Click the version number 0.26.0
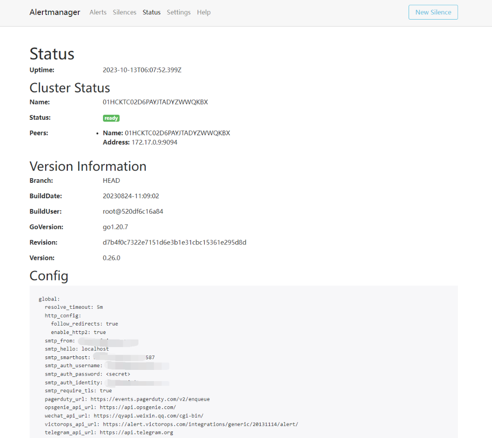492x438 pixels. (111, 258)
